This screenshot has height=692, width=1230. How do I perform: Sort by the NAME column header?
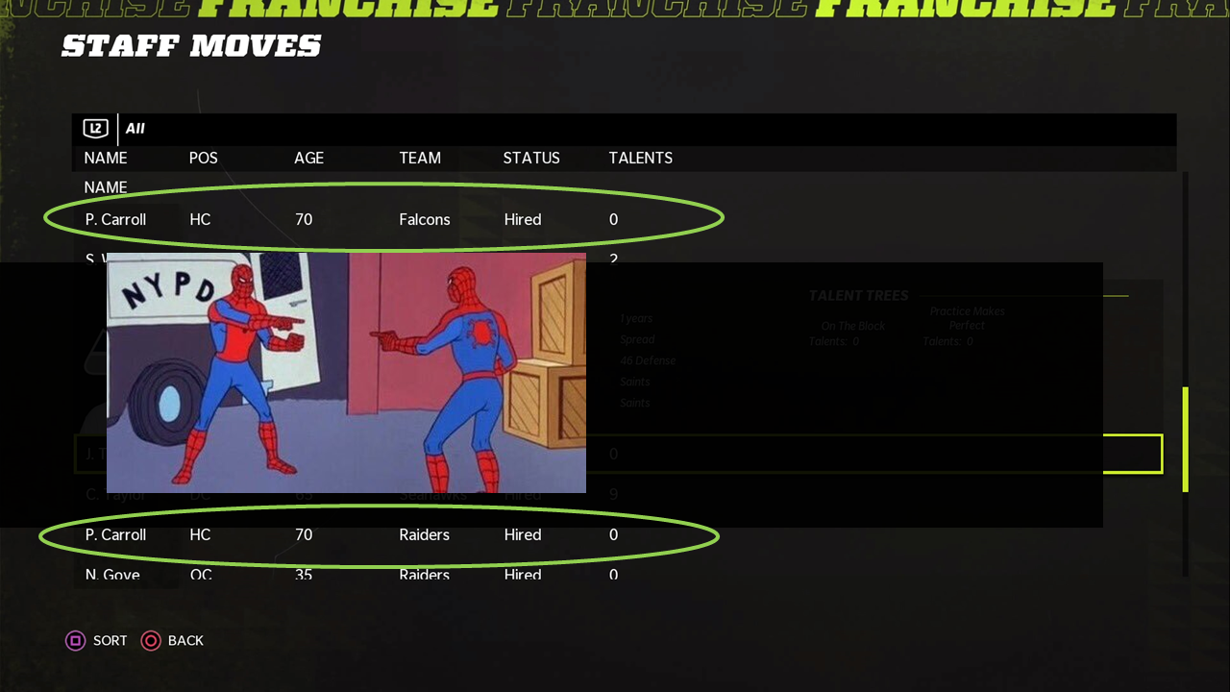106,158
